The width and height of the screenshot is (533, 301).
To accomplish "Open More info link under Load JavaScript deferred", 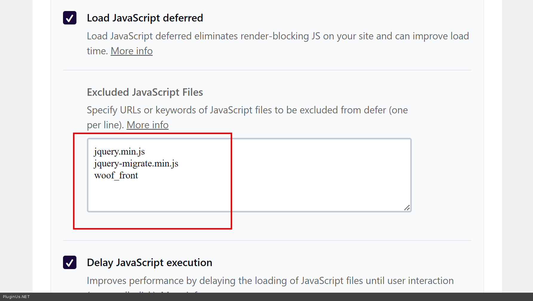I will coord(132,51).
